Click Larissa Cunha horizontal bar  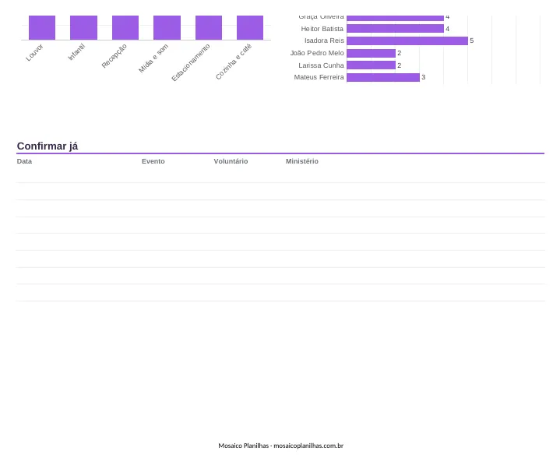coord(371,65)
